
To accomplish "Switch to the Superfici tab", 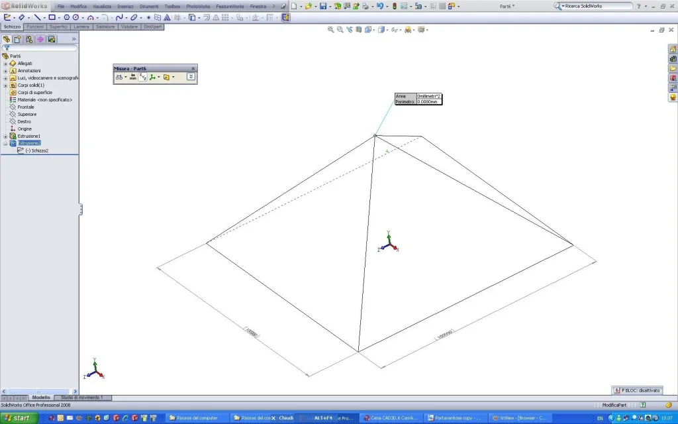I will pyautogui.click(x=58, y=26).
